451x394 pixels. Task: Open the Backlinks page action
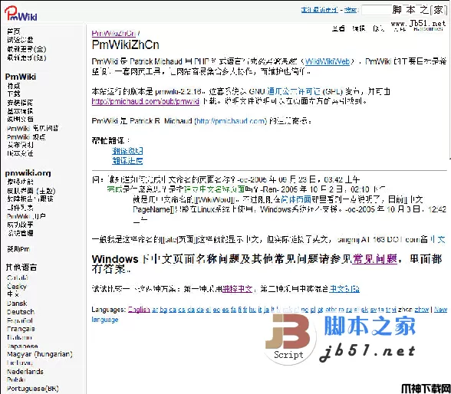tap(428, 29)
